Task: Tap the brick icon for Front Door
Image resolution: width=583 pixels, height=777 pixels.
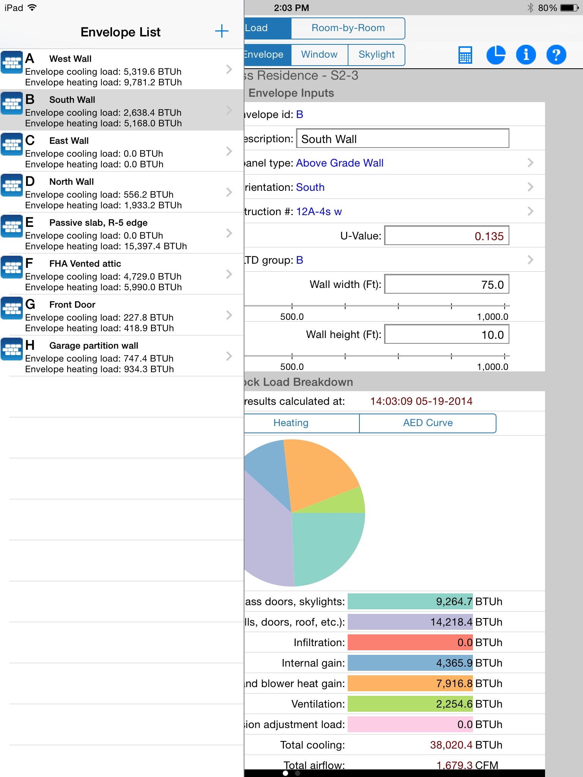Action: pos(12,308)
